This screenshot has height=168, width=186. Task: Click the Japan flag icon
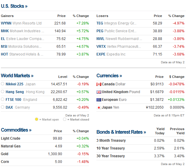click(99, 107)
